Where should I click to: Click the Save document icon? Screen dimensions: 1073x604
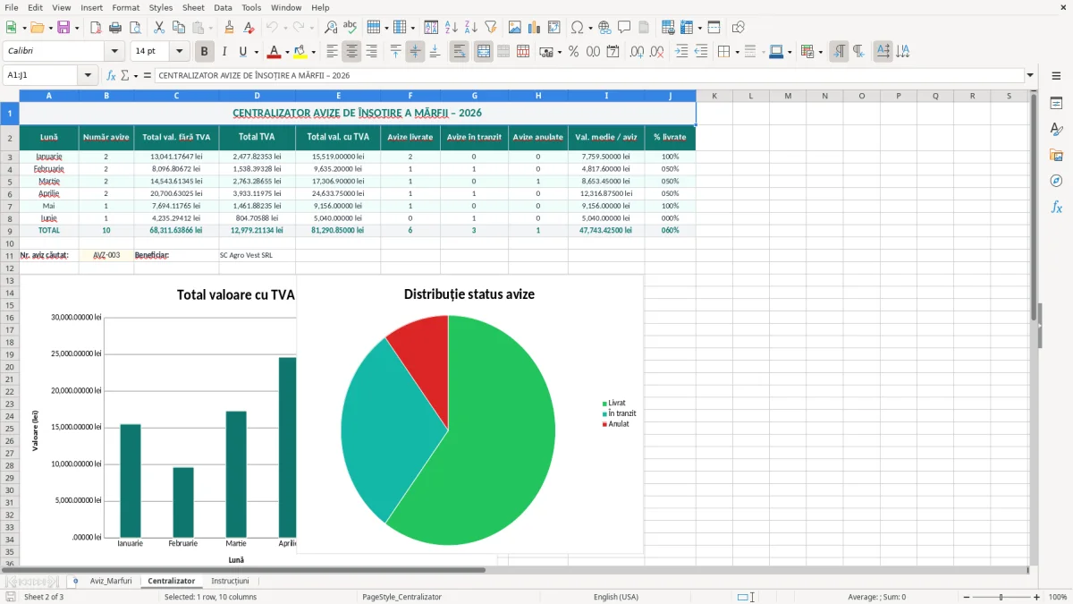[x=63, y=28]
